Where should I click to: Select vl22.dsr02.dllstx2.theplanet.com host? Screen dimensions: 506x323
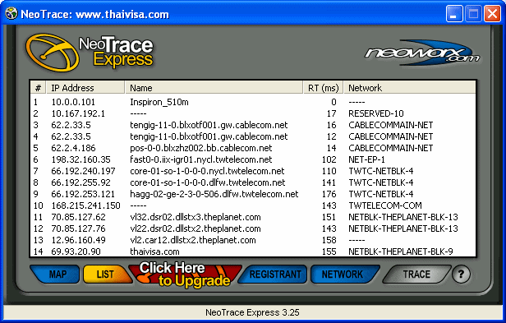(x=195, y=228)
